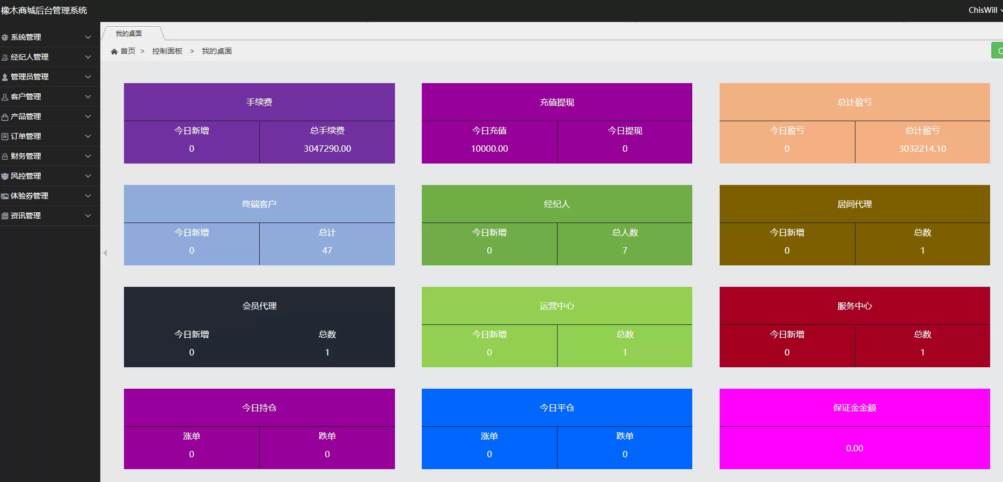Click the 控制面板 breadcrumb link
The height and width of the screenshot is (482, 1003).
coord(167,51)
